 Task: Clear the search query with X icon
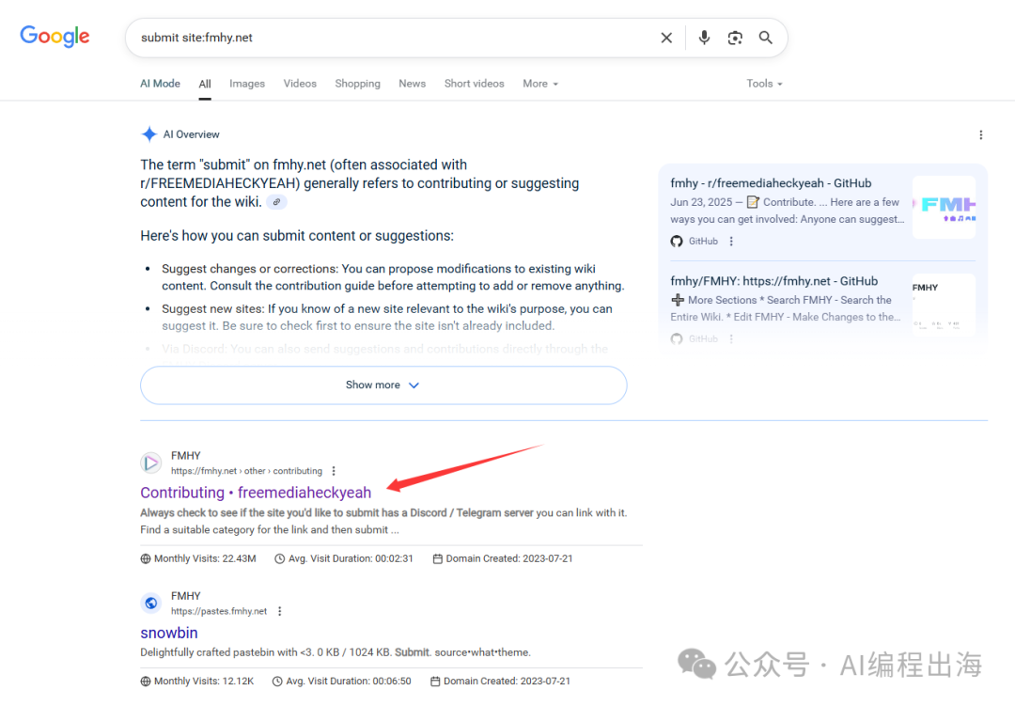(666, 38)
